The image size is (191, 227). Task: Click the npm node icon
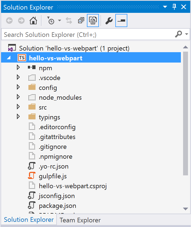tap(32, 67)
